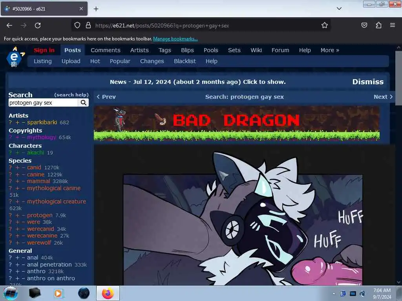Screen dimensions: 402x301
Task: Open the Tags page
Action: point(164,51)
